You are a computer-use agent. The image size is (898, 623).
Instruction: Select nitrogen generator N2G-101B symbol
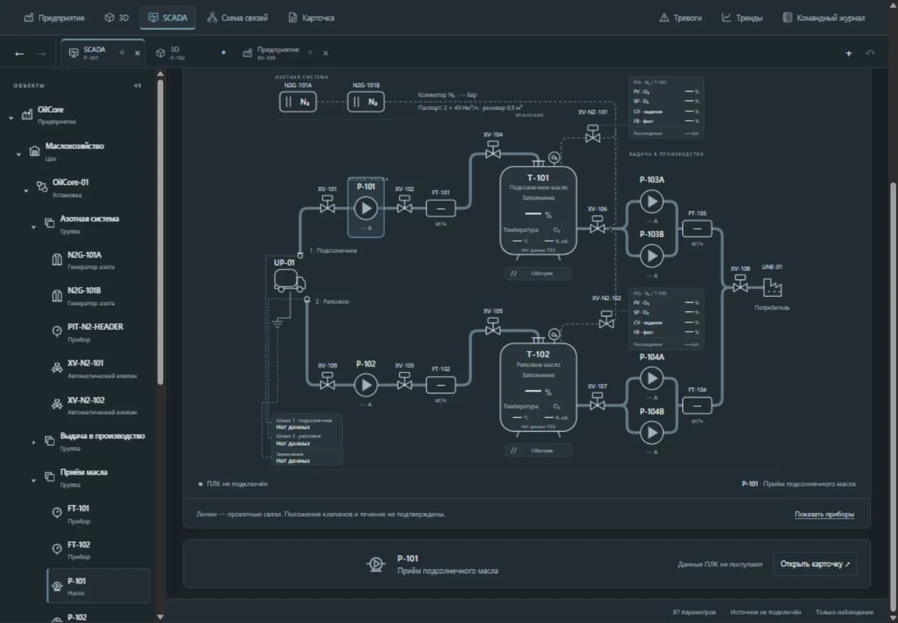[x=366, y=102]
